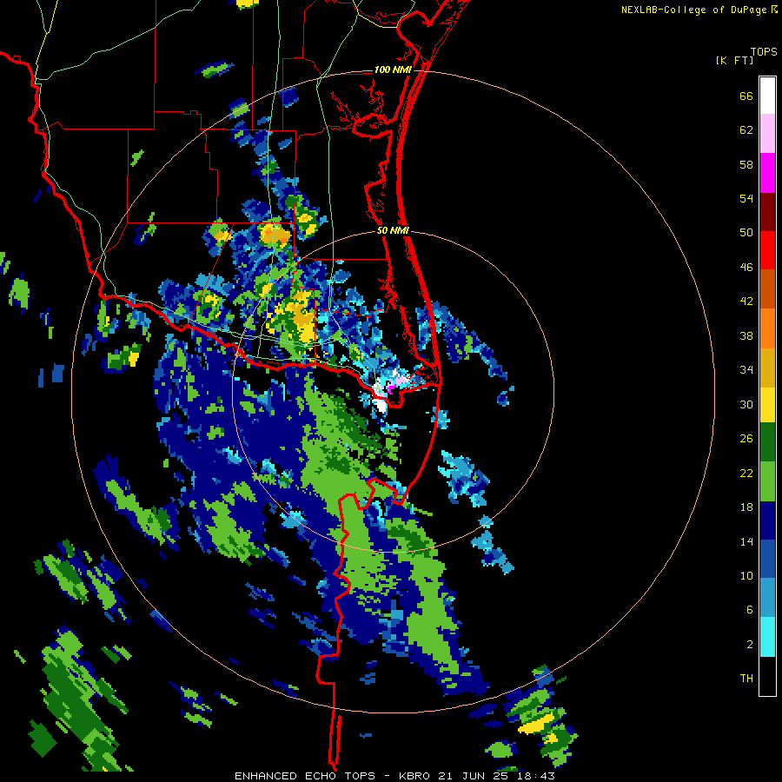
Task: Click the medium blue legend swatch beside 10
Action: point(767,559)
